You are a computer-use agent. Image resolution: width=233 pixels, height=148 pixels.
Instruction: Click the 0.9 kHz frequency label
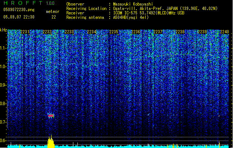click(x=3, y=85)
